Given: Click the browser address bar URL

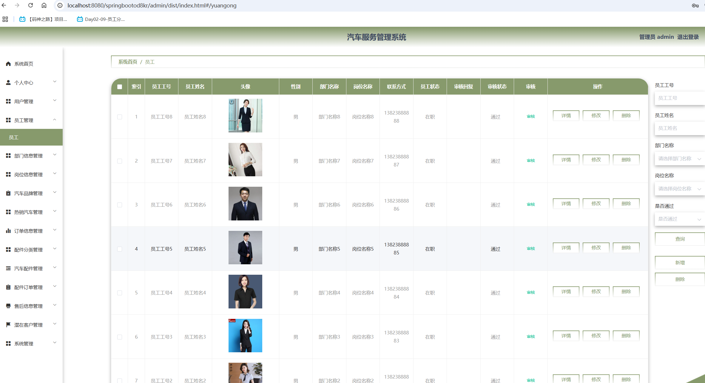Looking at the screenshot, I should (152, 5).
